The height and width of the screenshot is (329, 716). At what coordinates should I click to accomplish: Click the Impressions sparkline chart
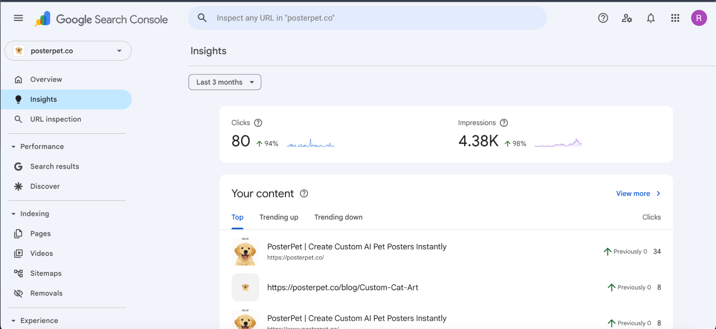[x=558, y=143]
